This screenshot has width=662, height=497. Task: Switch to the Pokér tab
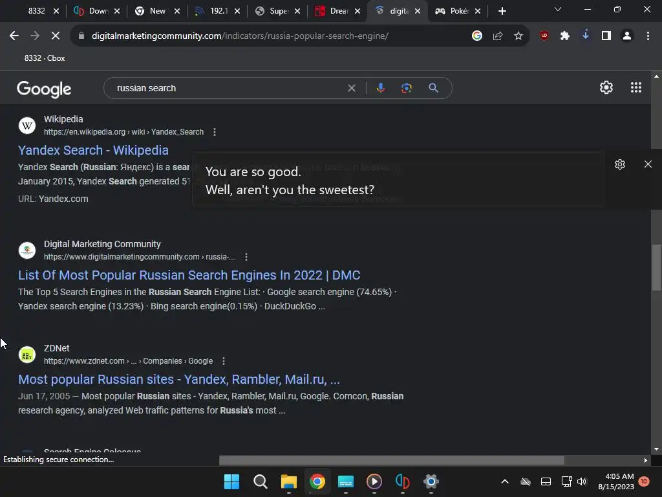pyautogui.click(x=458, y=11)
